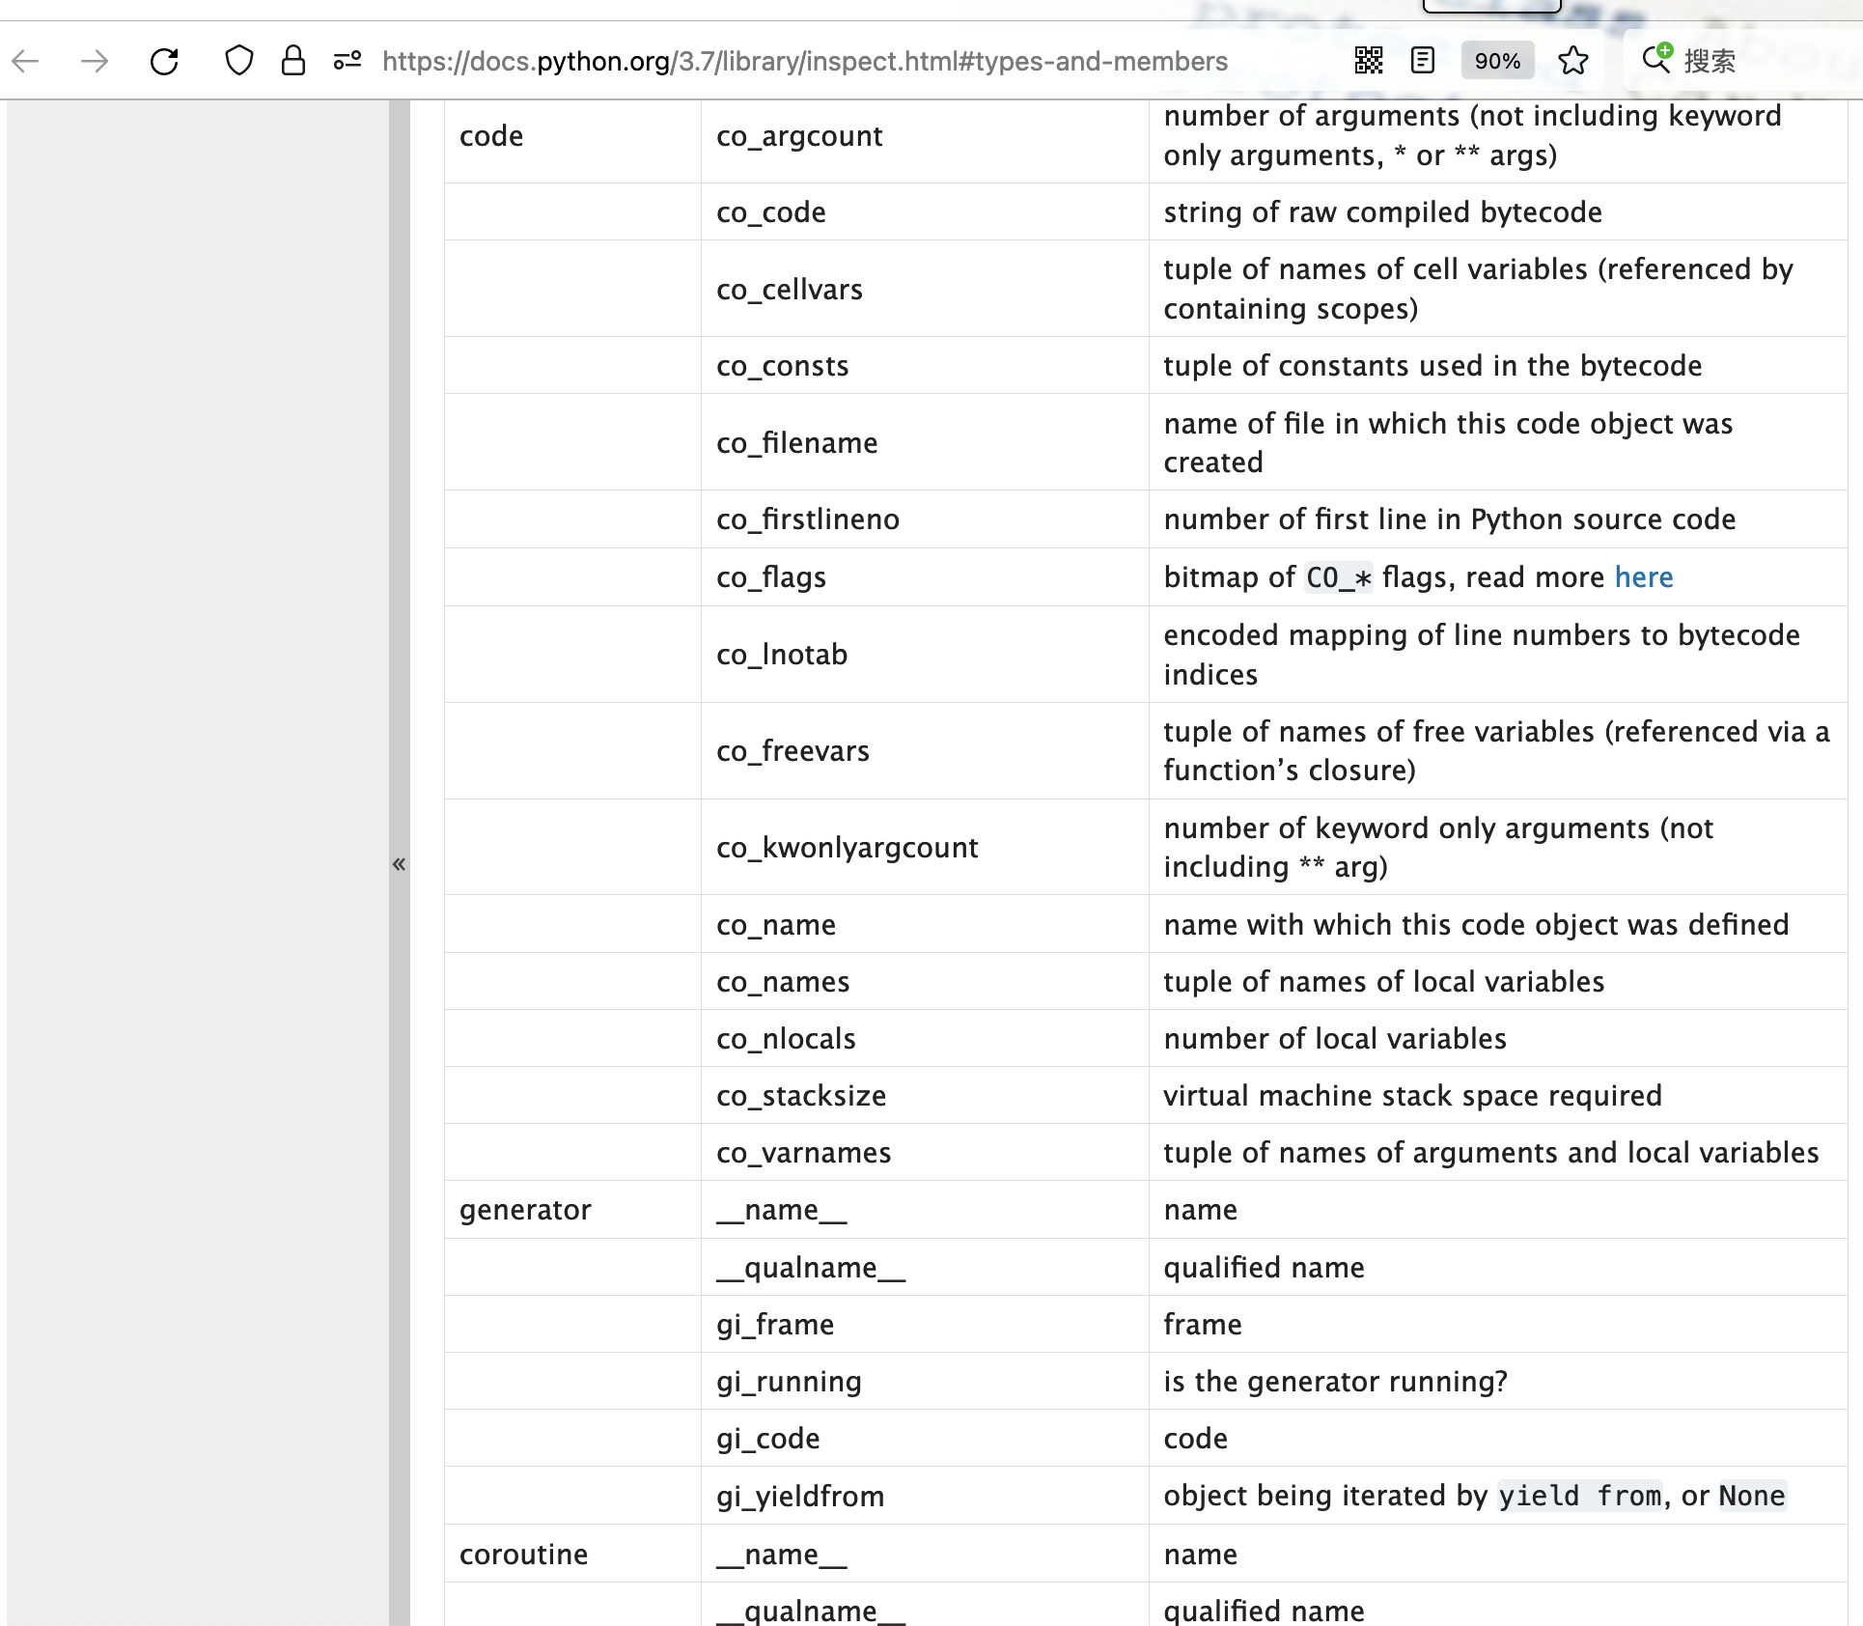
Task: Click 'name with which this code object was defined'
Action: (1476, 925)
